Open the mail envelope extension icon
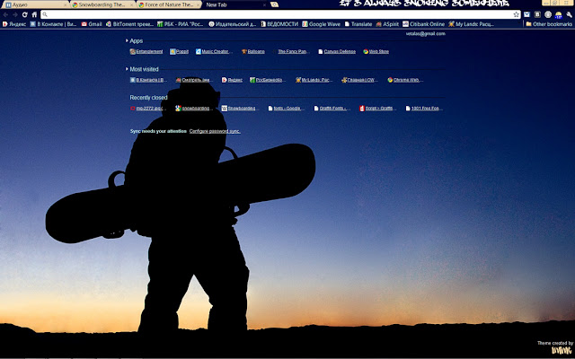This screenshot has height=359, width=575. [x=527, y=14]
